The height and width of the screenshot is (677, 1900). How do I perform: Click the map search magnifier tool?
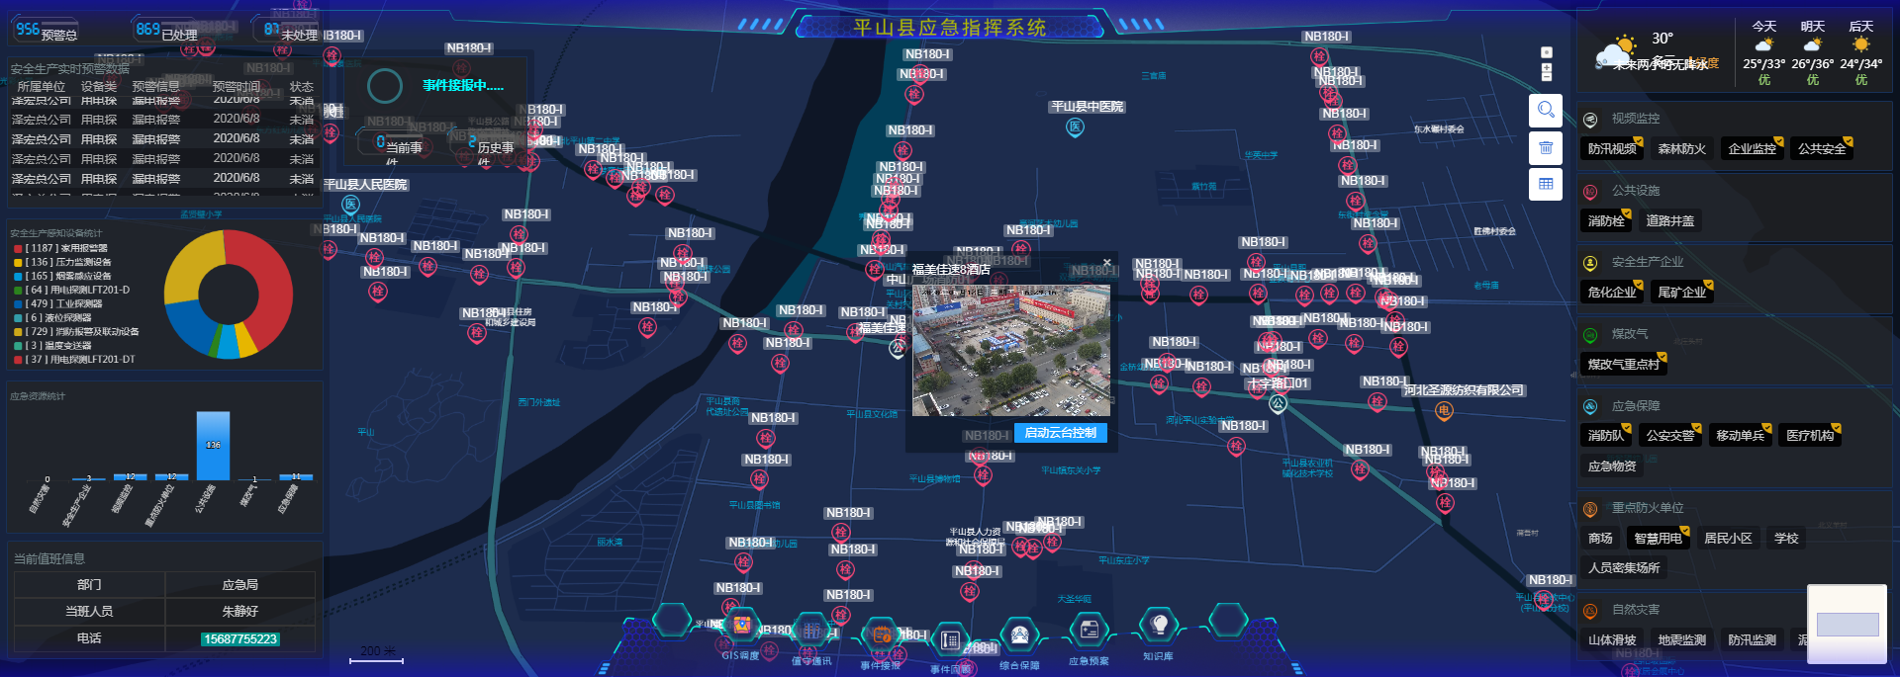tap(1546, 110)
